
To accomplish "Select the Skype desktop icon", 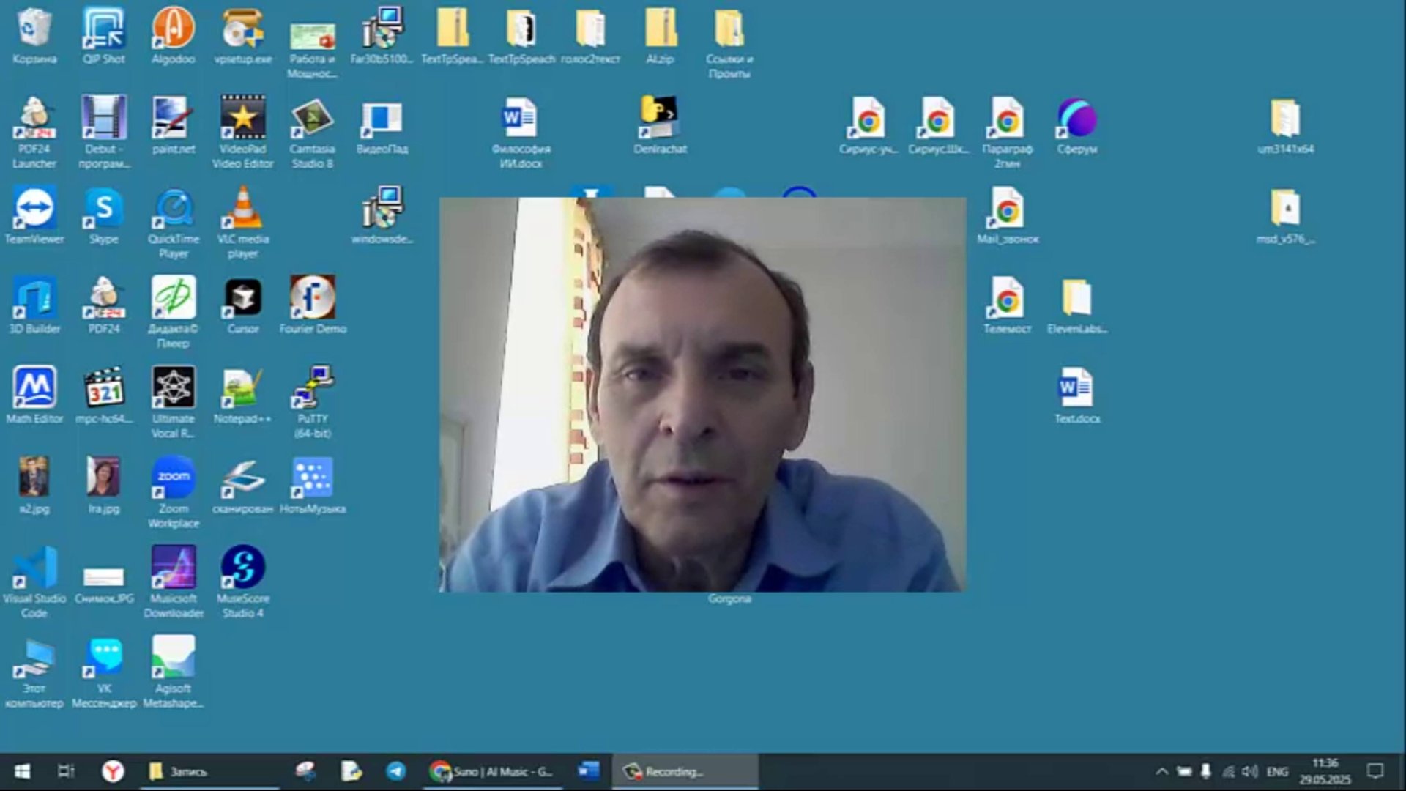I will click(x=103, y=209).
